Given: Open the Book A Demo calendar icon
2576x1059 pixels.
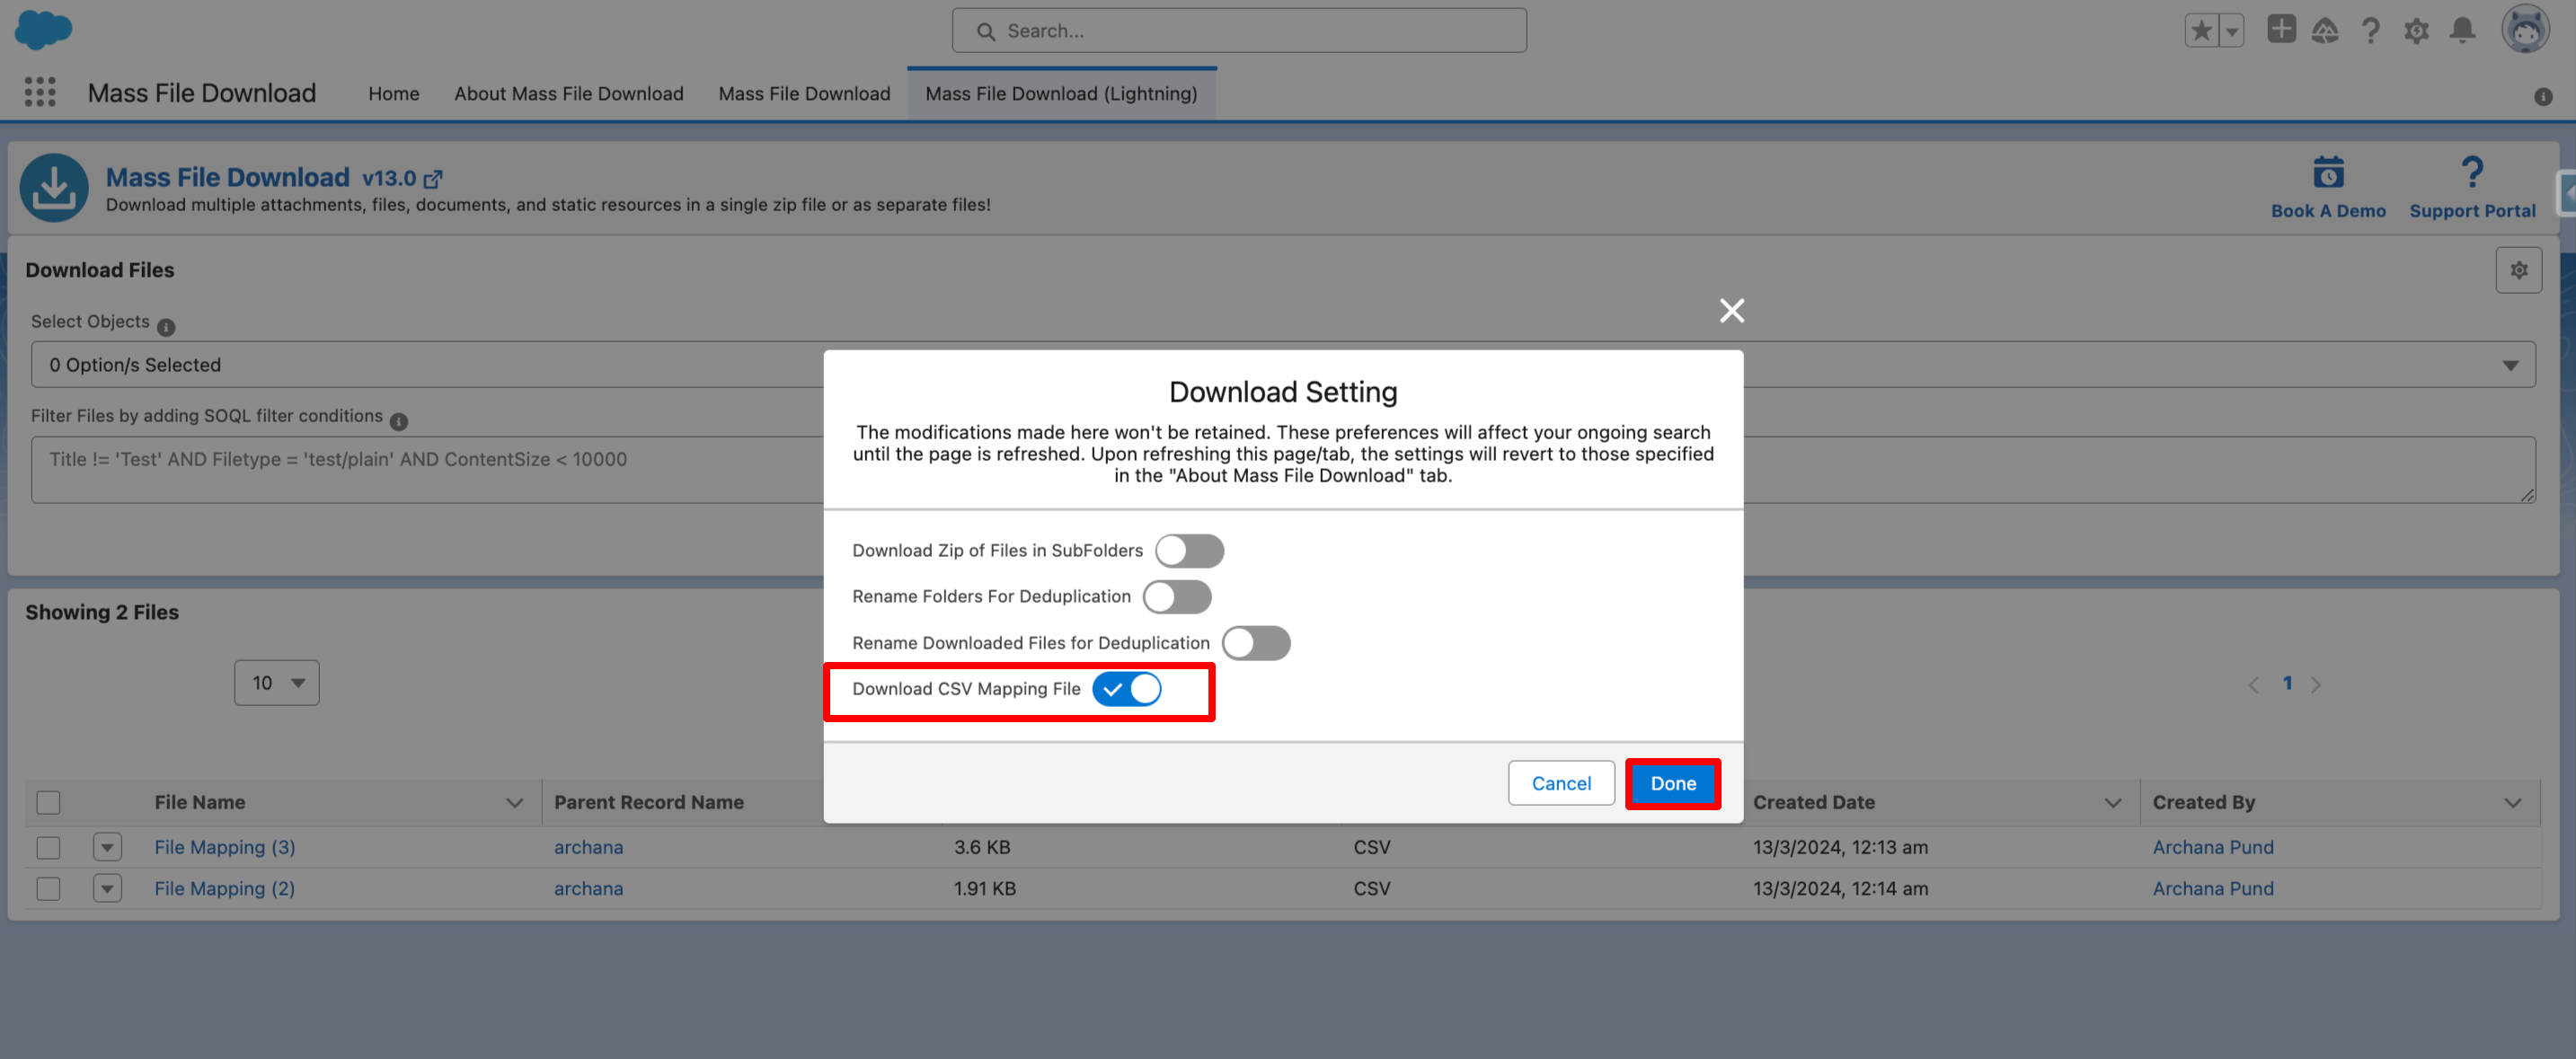Looking at the screenshot, I should coord(2327,173).
